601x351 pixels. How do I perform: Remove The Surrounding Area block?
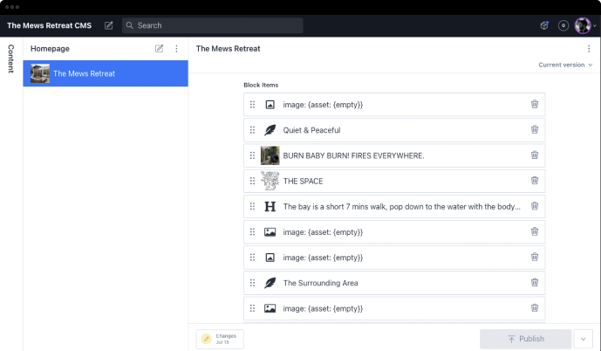pos(535,283)
